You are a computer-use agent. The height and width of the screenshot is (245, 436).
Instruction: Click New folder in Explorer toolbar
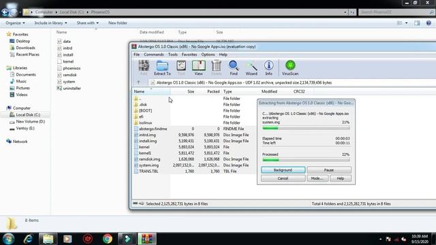coord(118,23)
